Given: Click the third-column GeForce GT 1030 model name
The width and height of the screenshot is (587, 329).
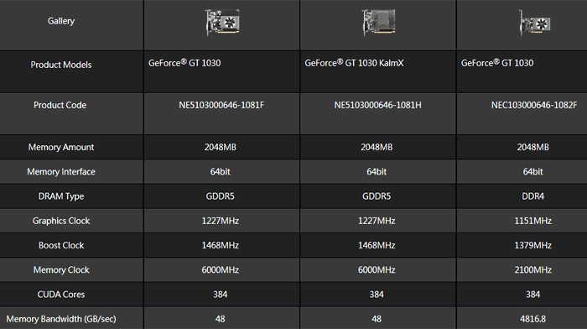Looking at the screenshot, I should pyautogui.click(x=497, y=63).
